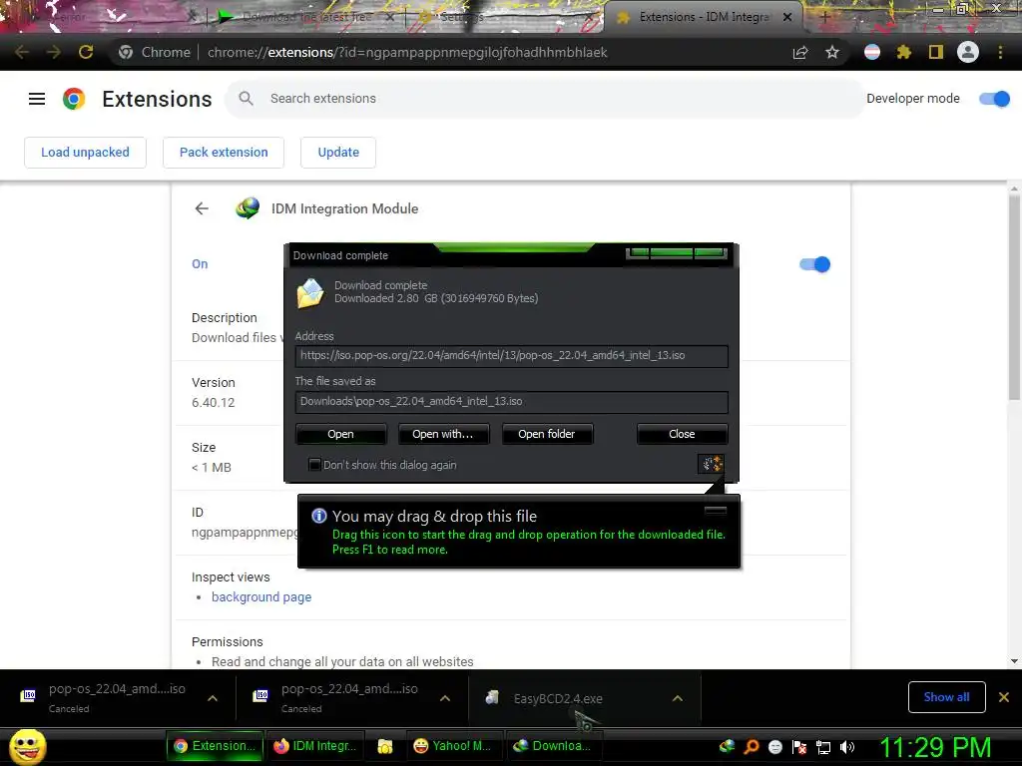Toggle Developer mode switch
1022x766 pixels.
click(x=995, y=99)
